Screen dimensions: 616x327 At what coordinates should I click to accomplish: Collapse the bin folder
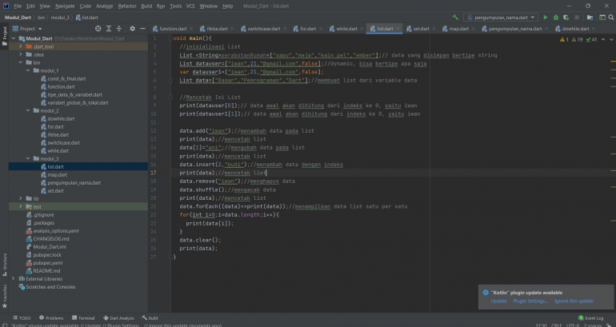pyautogui.click(x=21, y=62)
